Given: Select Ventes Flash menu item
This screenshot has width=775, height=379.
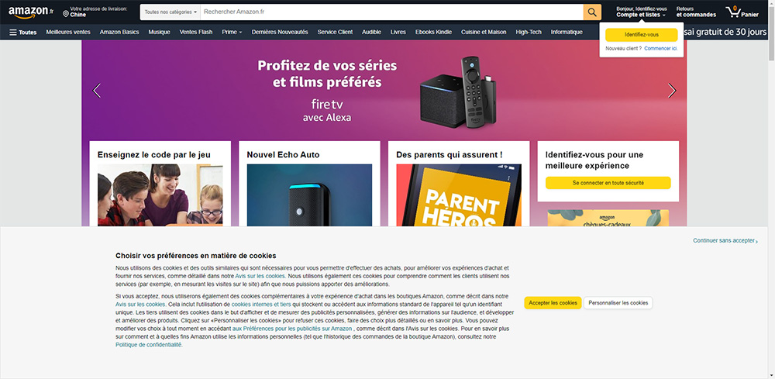Looking at the screenshot, I should click(196, 32).
